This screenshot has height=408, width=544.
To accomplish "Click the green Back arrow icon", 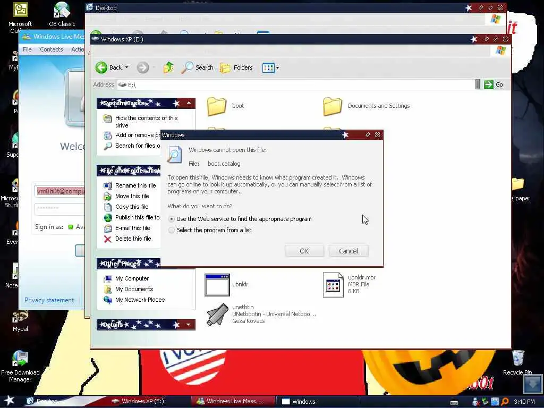I will (101, 67).
